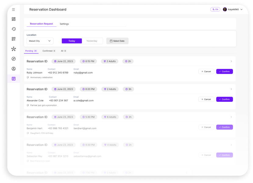Click the phone number +63 998 765 4321
253x183 pixels.
click(x=58, y=128)
